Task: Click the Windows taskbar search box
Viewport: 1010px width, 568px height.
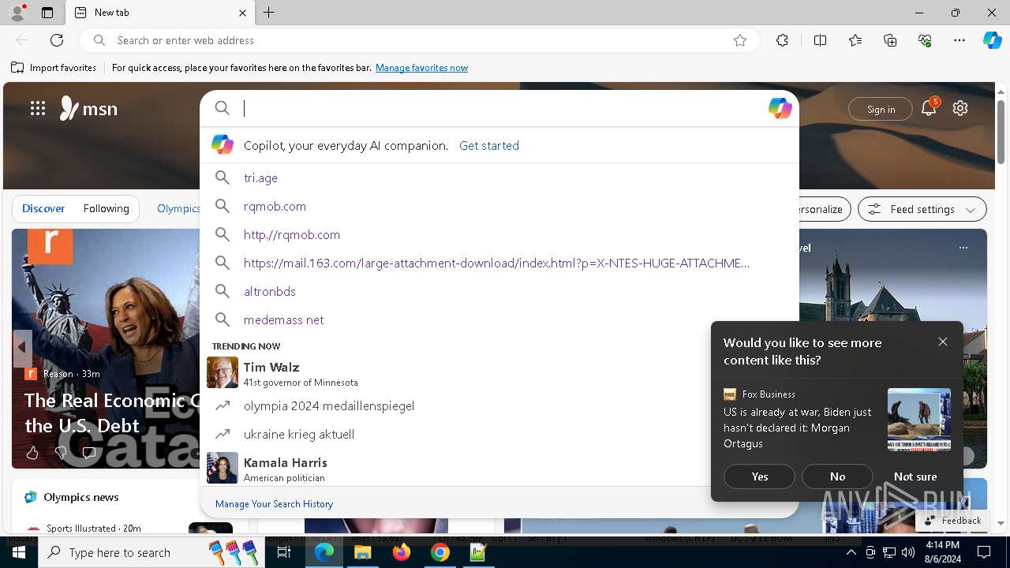Action: (153, 552)
